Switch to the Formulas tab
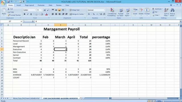 [x=41, y=5]
